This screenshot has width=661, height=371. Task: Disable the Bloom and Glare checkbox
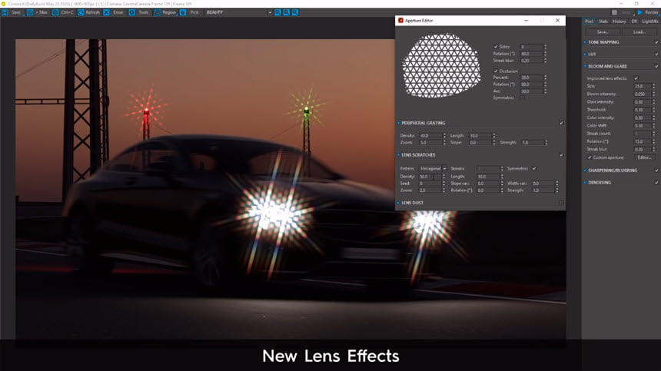click(x=656, y=66)
